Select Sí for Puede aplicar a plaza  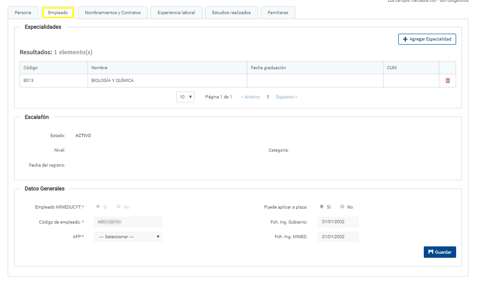(x=322, y=207)
